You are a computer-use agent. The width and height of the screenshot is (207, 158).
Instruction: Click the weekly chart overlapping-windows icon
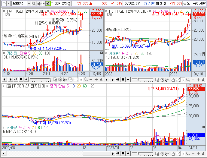tap(173, 80)
